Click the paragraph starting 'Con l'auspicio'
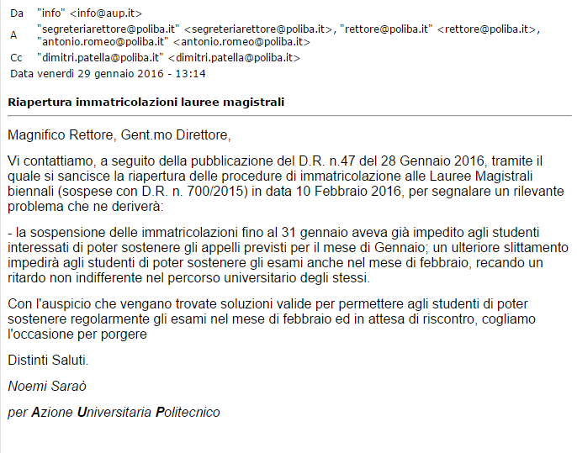Screen dimensions: 577x453 coord(272,319)
